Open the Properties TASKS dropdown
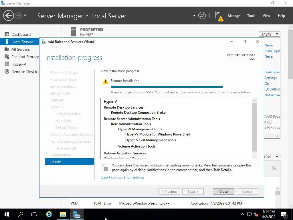293x220 pixels. tap(270, 34)
